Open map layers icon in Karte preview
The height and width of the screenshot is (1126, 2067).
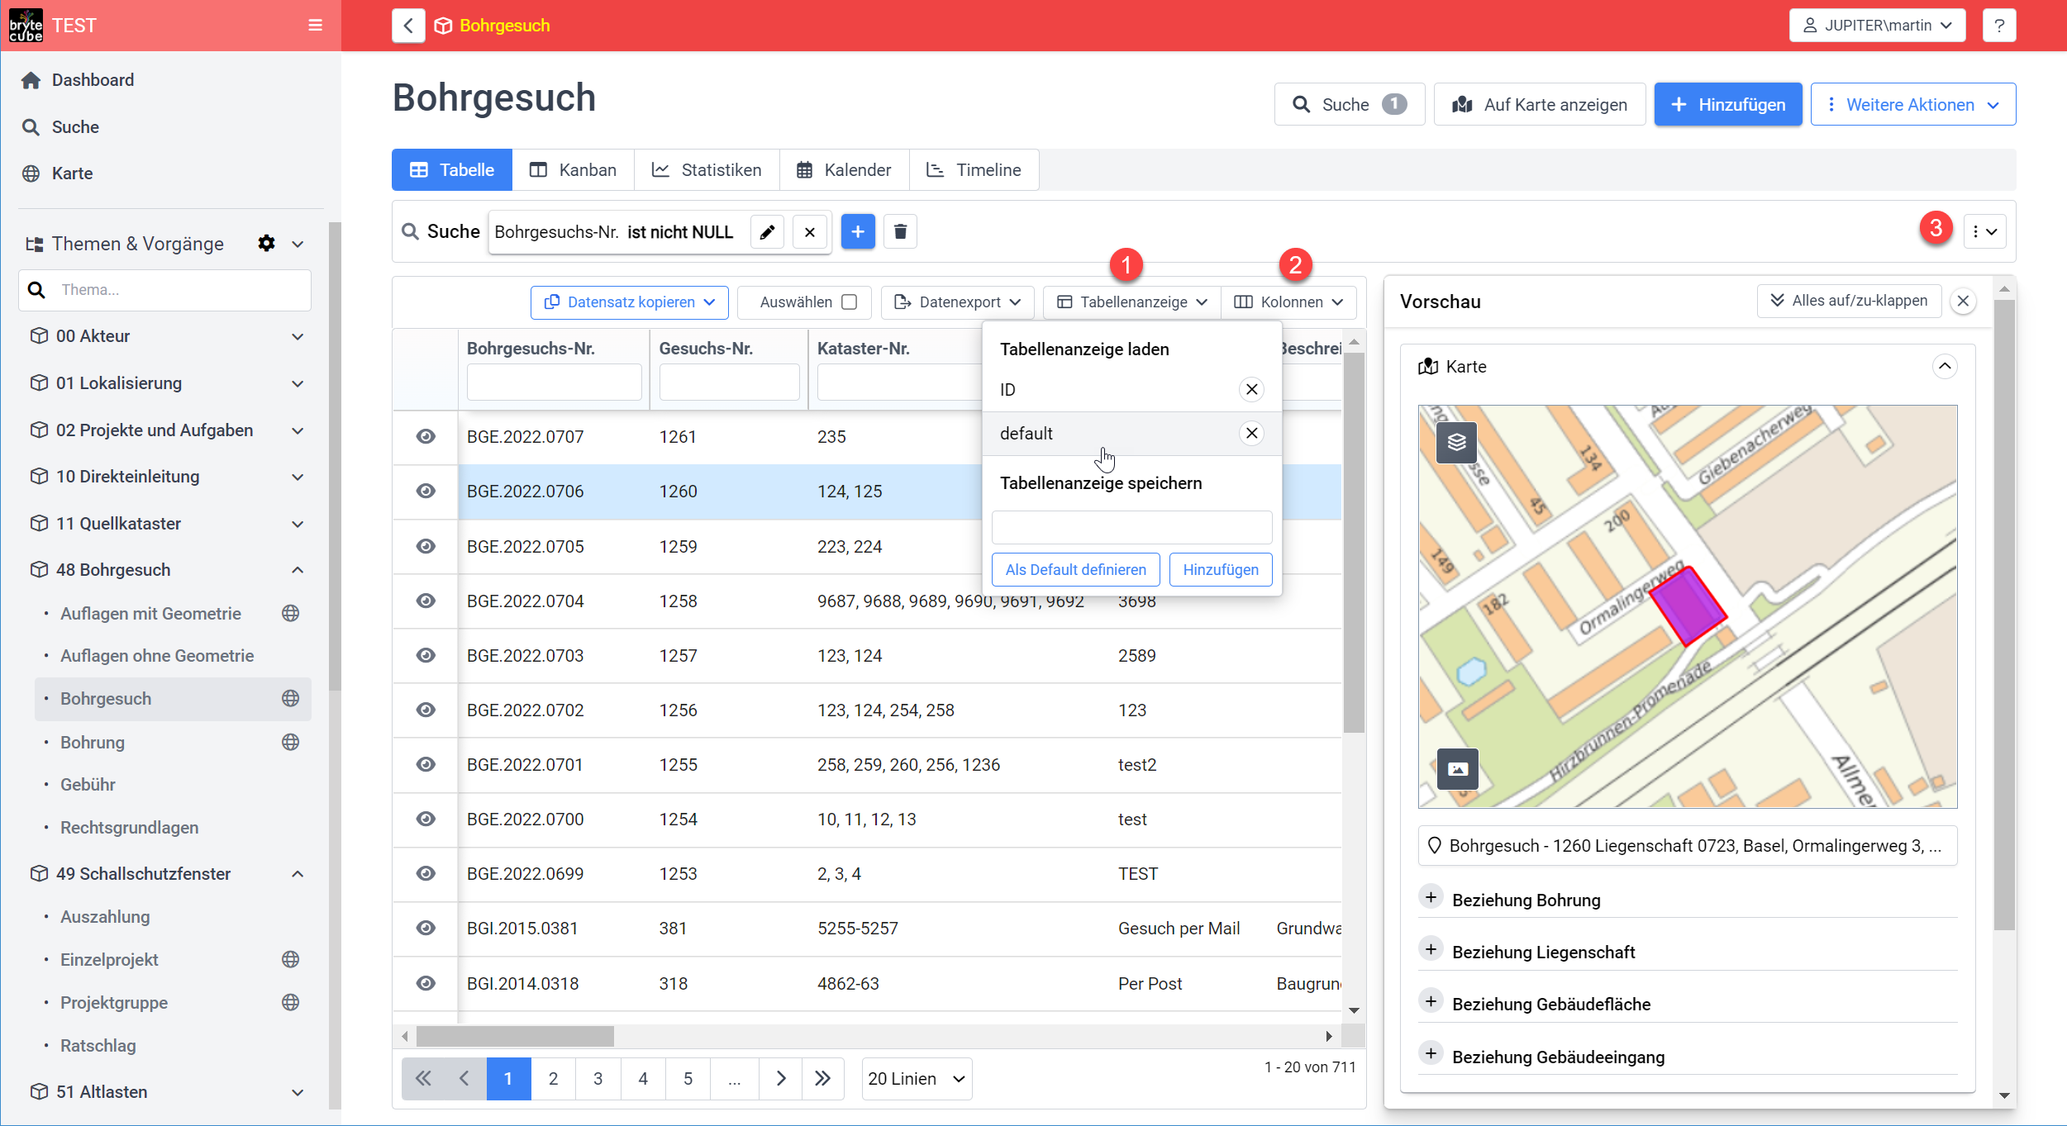click(1456, 442)
